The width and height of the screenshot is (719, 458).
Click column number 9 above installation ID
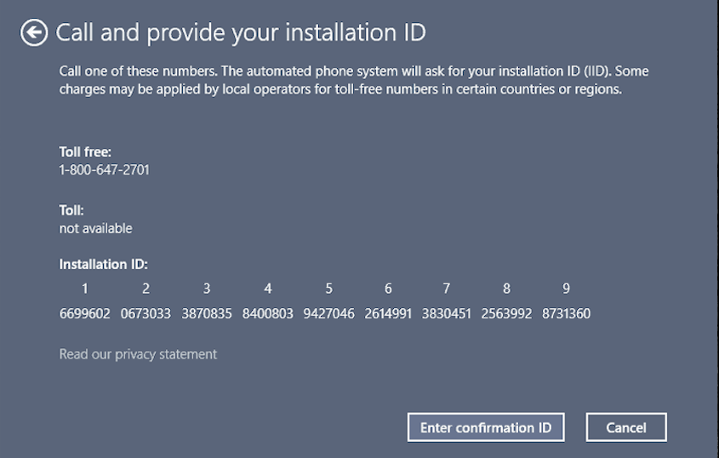567,289
